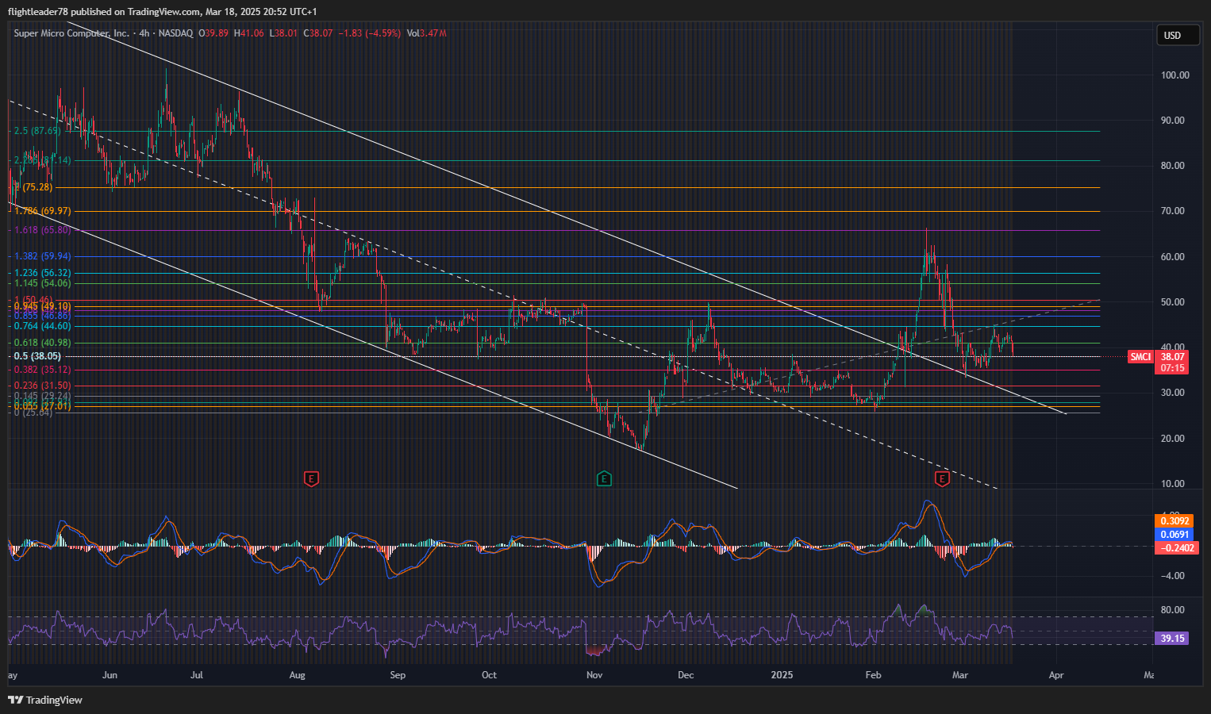Click the NASDAQ exchange label

click(175, 33)
